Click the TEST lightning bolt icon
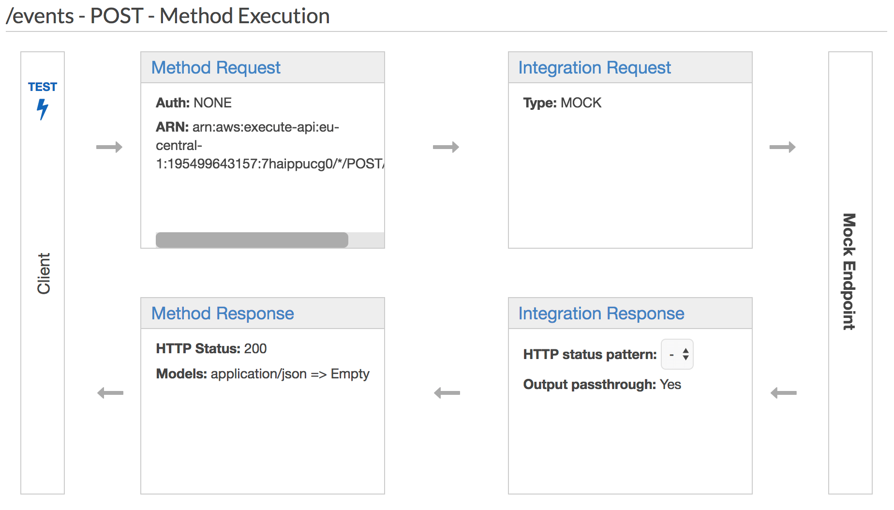Screen dimensions: 894x510 click(43, 109)
